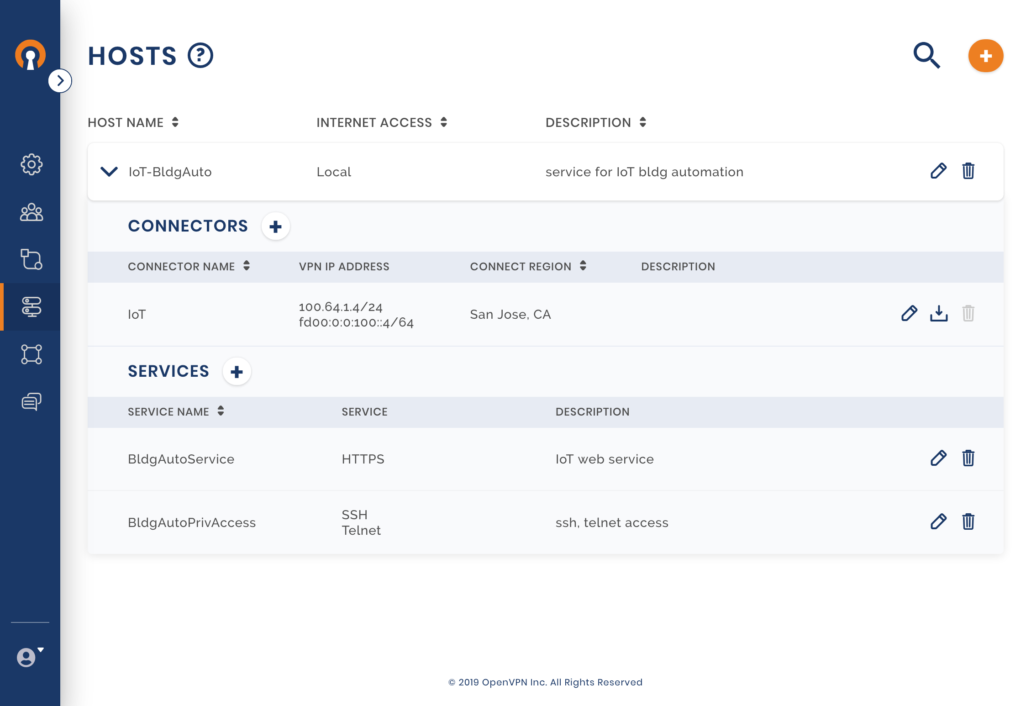This screenshot has width=1031, height=706.
Task: Add a new service
Action: click(x=237, y=372)
